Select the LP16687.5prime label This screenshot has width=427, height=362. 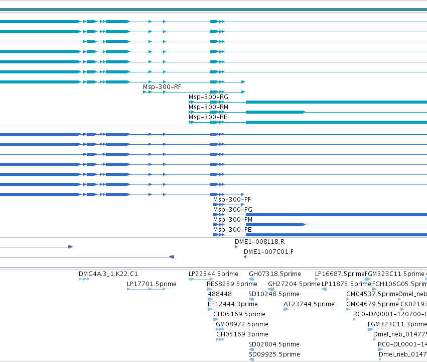coord(340,274)
